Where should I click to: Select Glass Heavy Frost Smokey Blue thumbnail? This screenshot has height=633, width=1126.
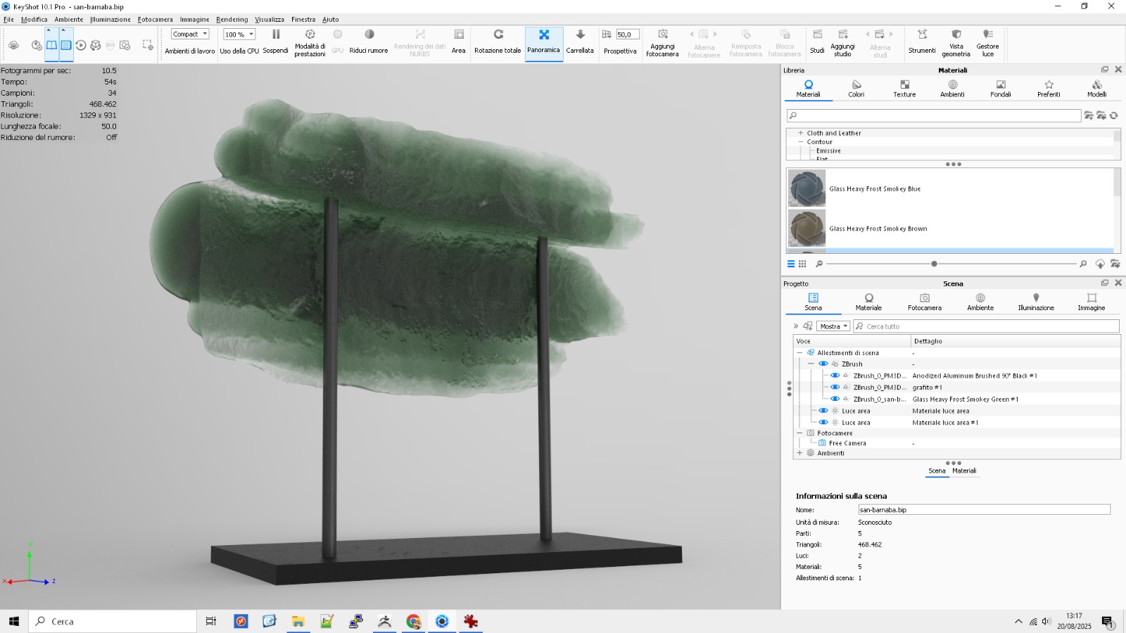pyautogui.click(x=806, y=188)
